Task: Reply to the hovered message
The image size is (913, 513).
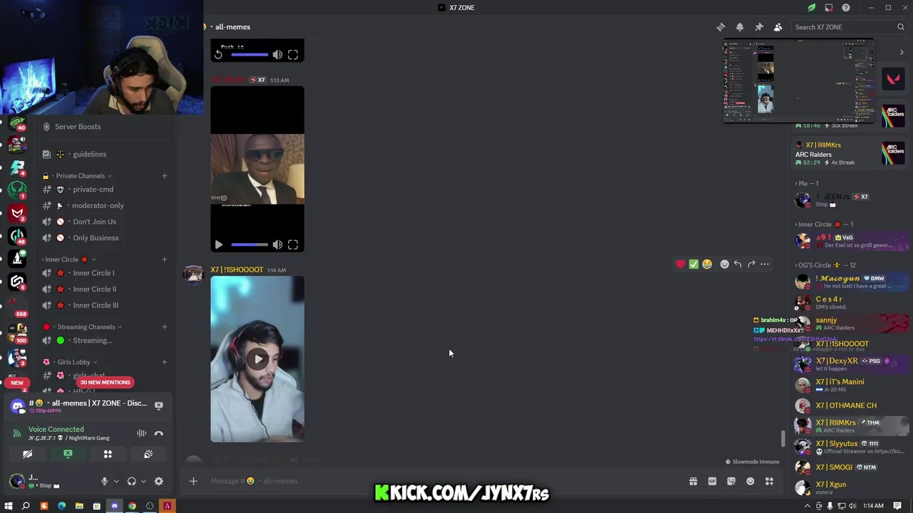Action: click(738, 264)
